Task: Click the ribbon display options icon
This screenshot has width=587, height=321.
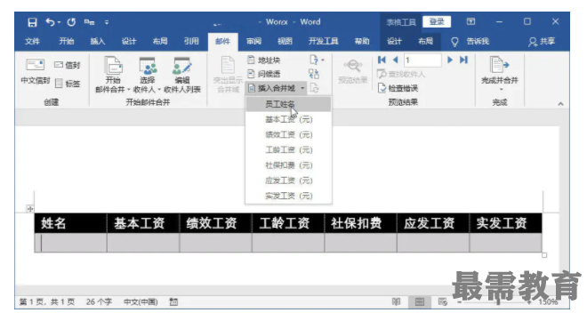Action: tap(470, 21)
